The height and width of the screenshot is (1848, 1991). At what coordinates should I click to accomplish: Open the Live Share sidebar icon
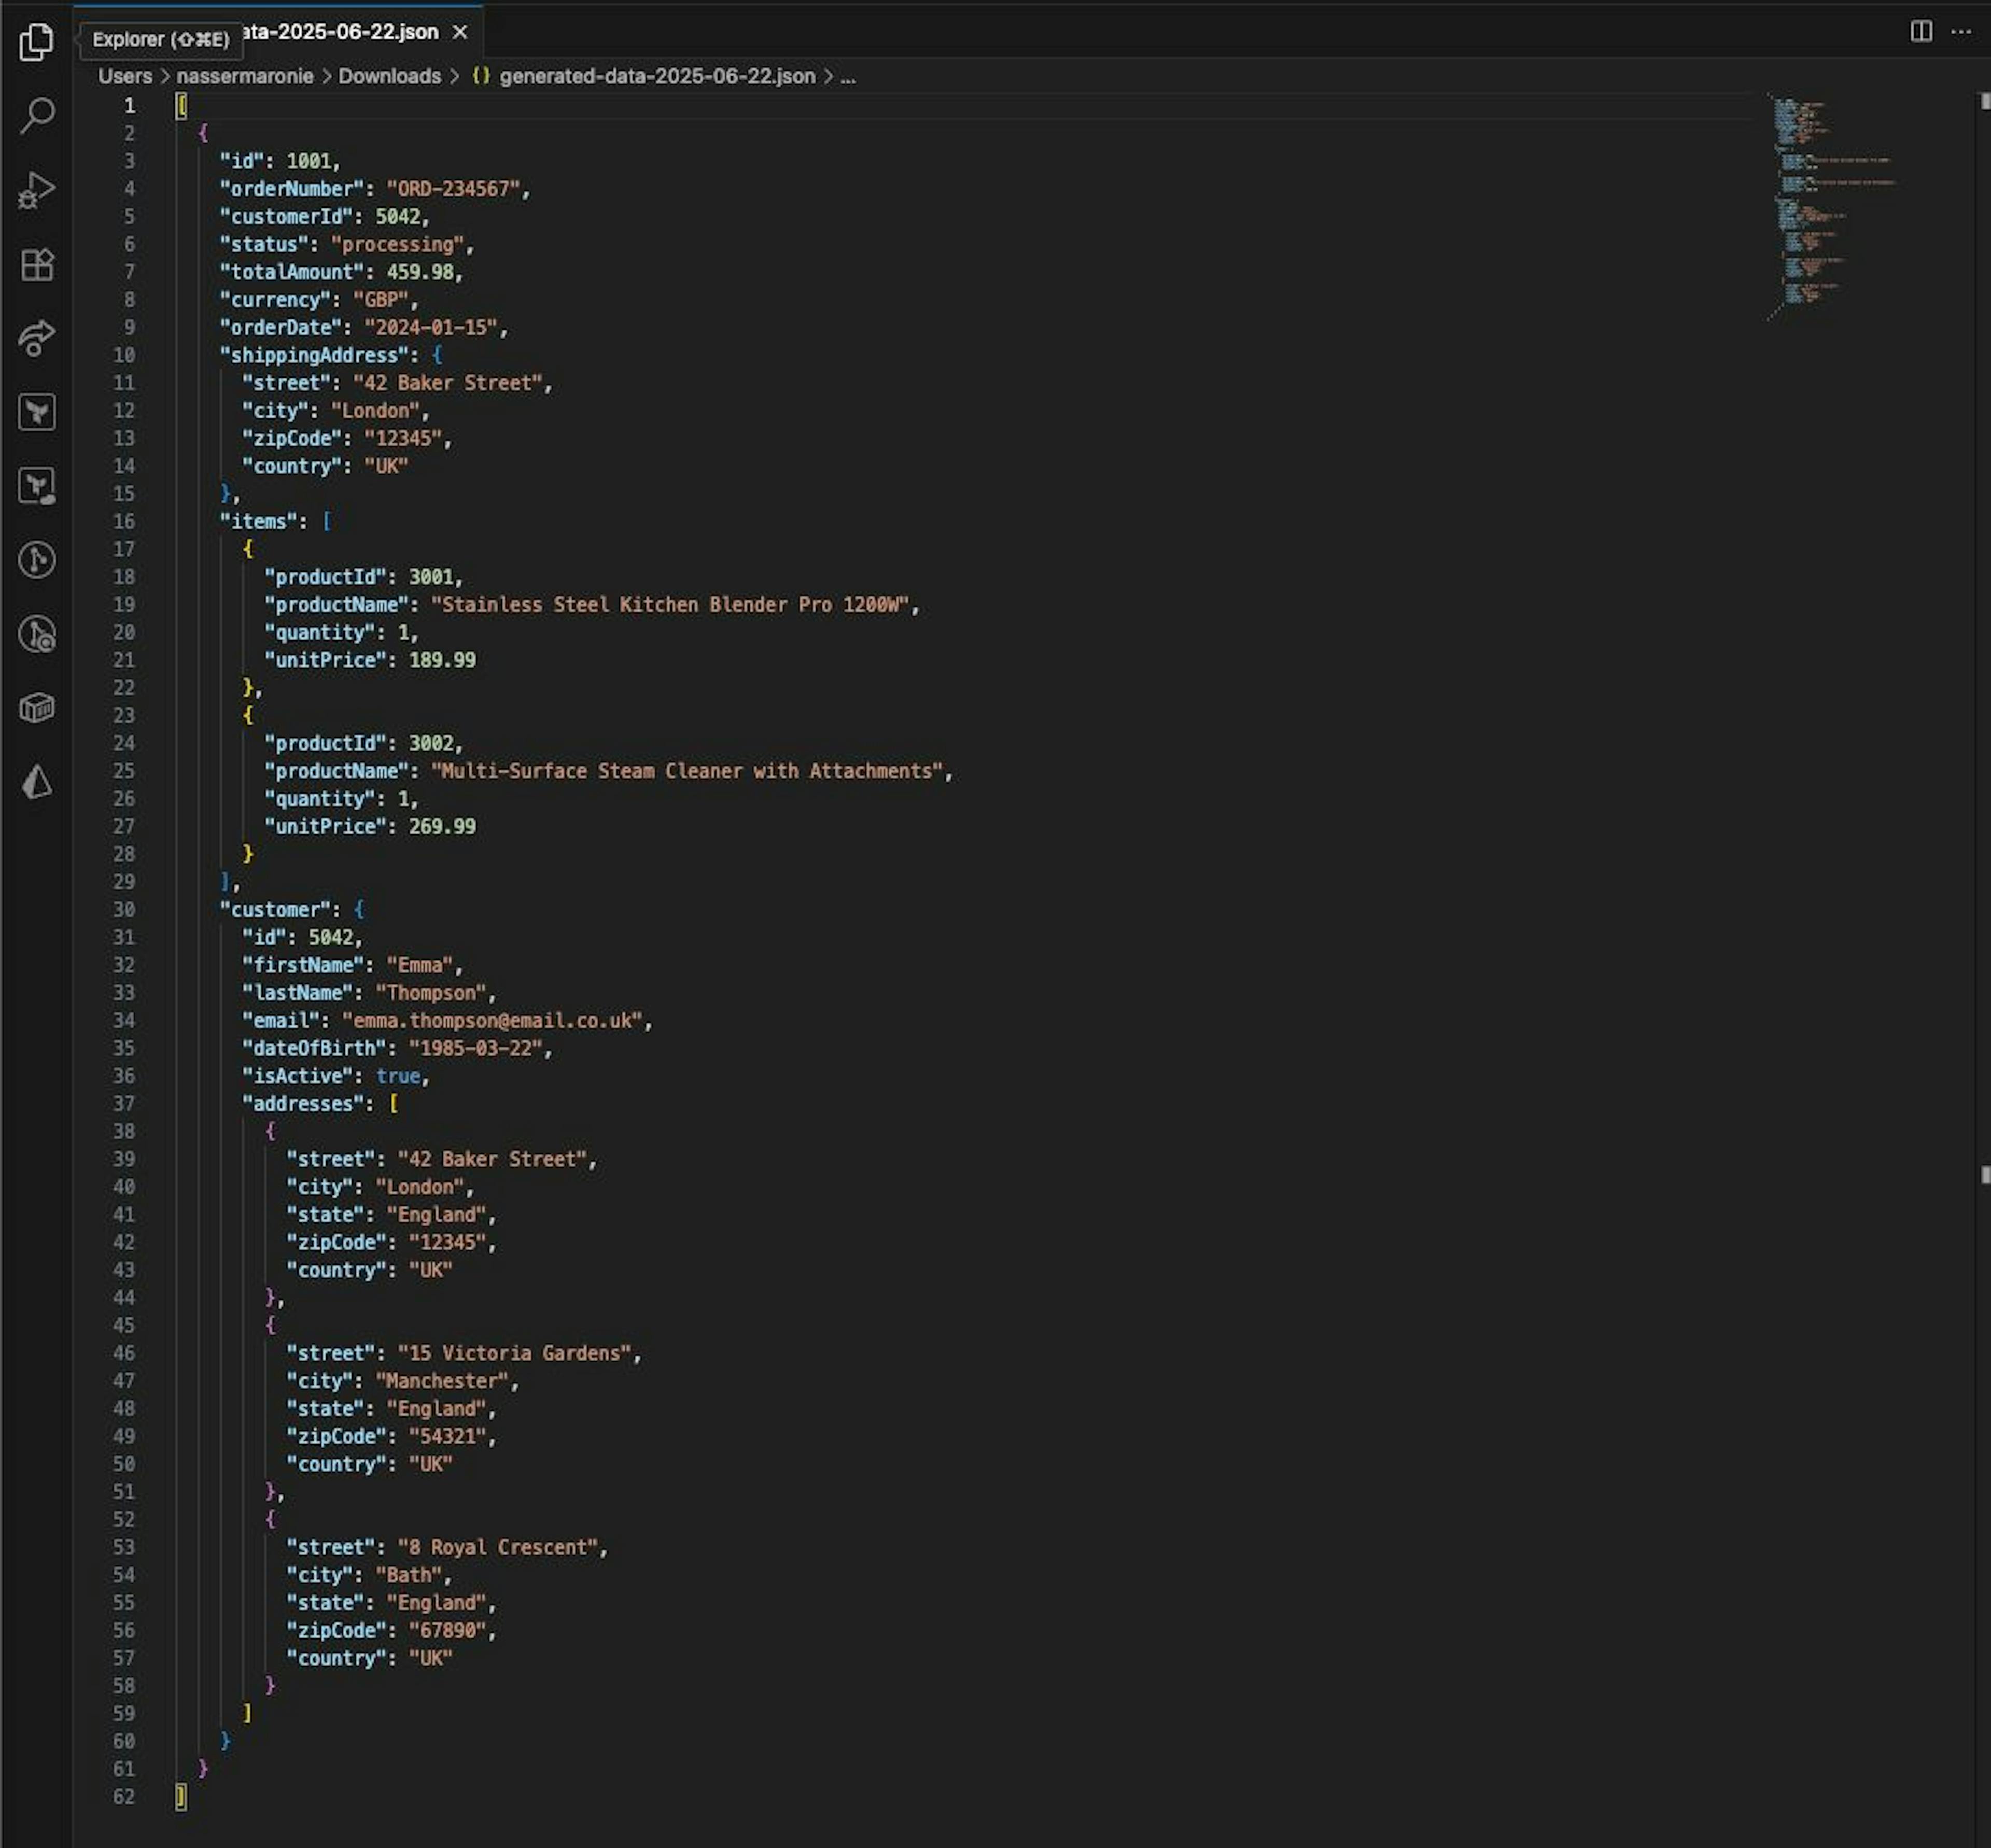point(36,338)
